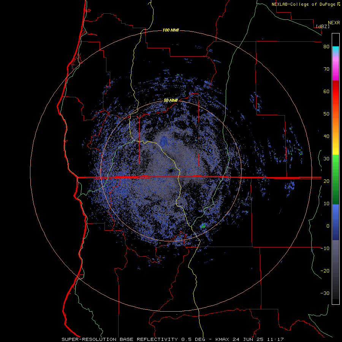Click the 10 value on the dBZ scale
The height and width of the screenshot is (342, 342).
point(326,204)
